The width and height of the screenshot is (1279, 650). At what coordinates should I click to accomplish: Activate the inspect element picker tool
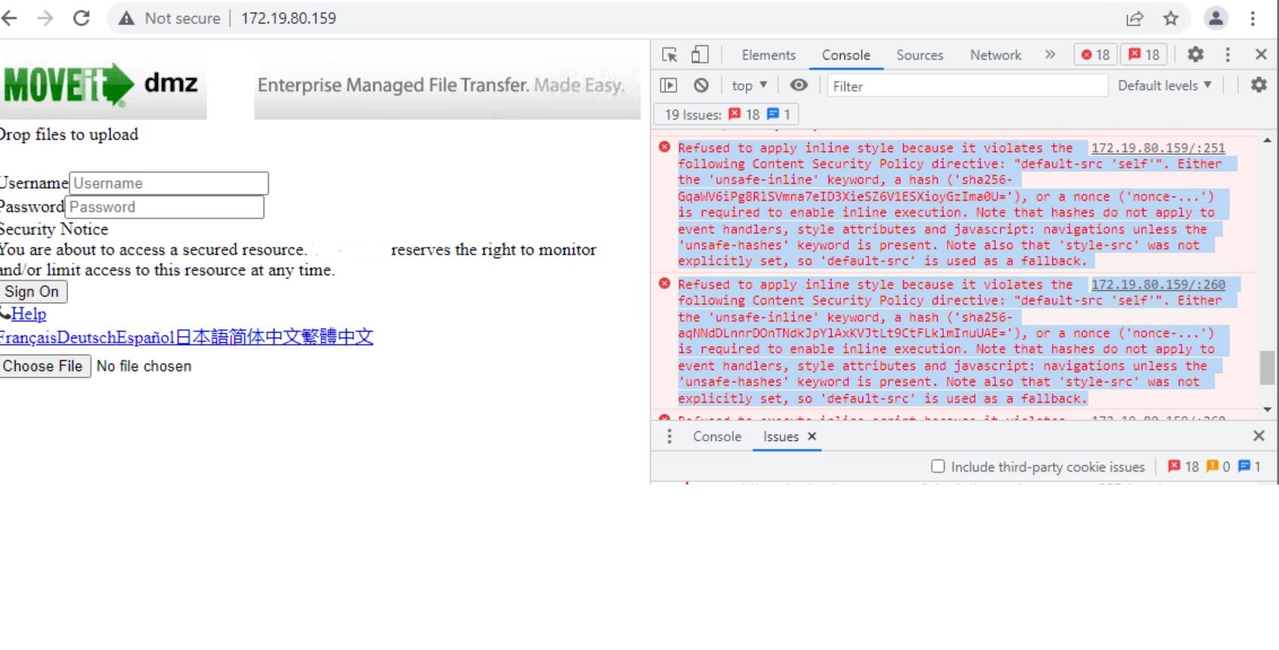pos(669,55)
